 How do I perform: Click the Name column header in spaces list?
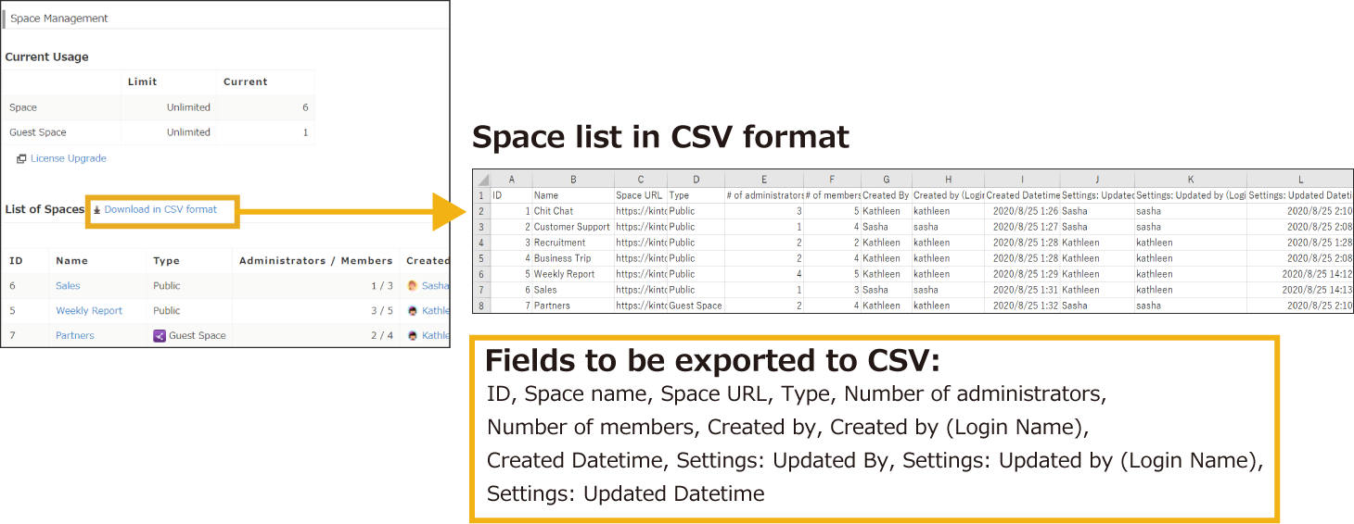click(x=71, y=261)
